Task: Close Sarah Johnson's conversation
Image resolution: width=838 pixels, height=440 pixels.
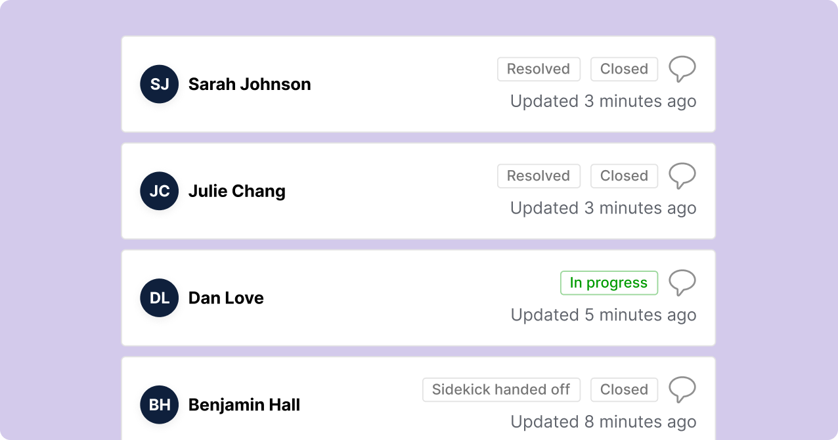Action: tap(623, 69)
